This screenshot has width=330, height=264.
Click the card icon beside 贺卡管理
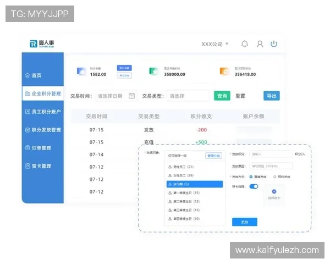pyautogui.click(x=28, y=166)
